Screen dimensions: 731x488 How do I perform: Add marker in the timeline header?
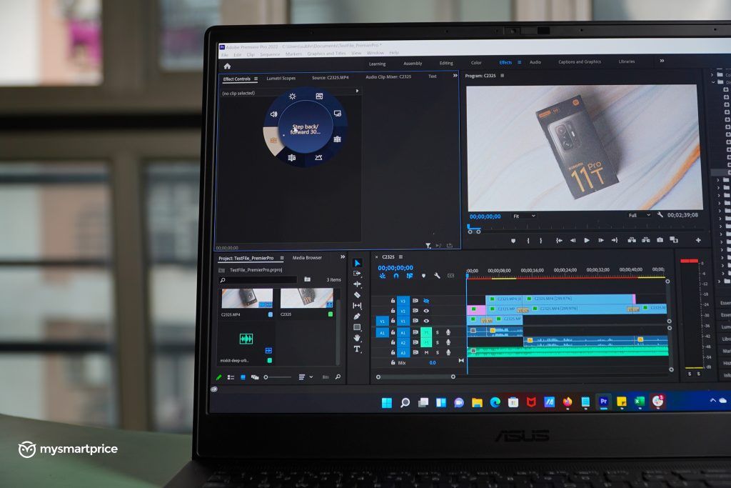(x=423, y=276)
